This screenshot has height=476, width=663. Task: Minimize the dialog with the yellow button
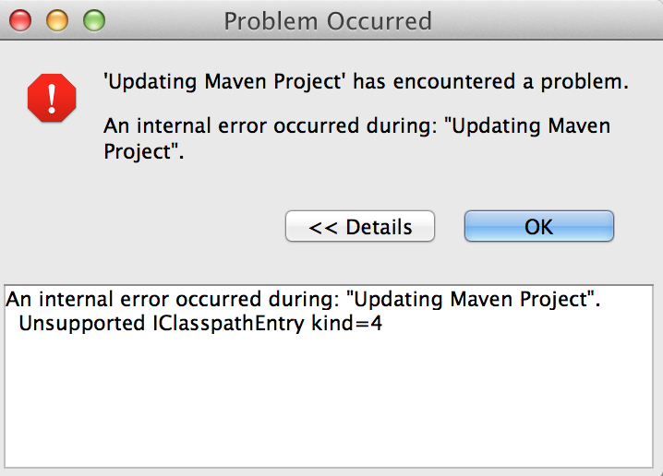(57, 19)
